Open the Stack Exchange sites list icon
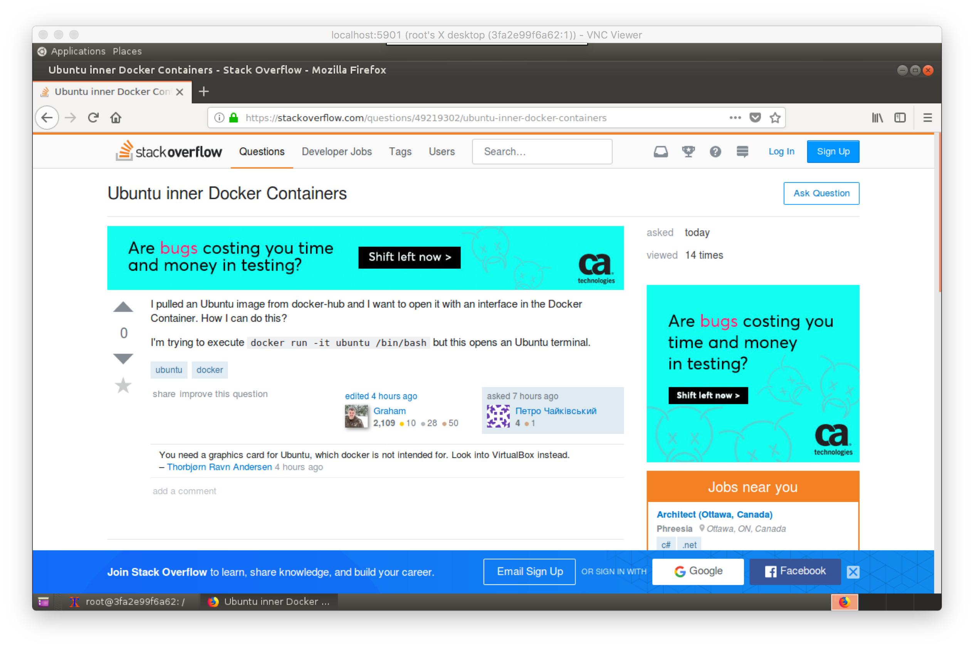This screenshot has width=974, height=649. pos(742,152)
